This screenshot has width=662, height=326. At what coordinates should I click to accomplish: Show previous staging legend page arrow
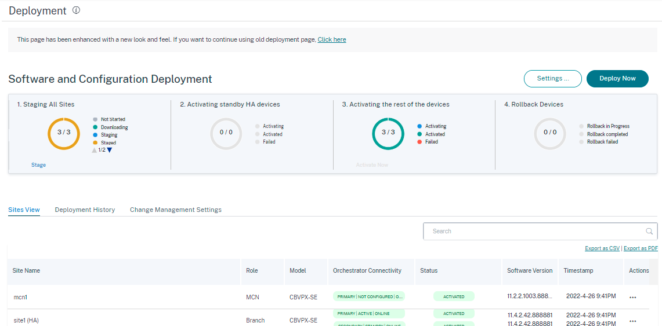94,150
